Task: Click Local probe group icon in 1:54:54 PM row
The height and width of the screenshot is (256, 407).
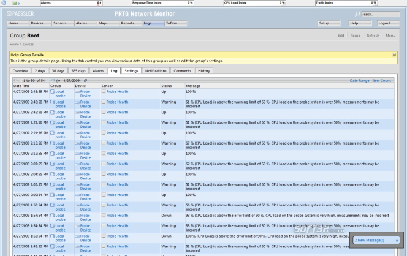Action: [53, 226]
